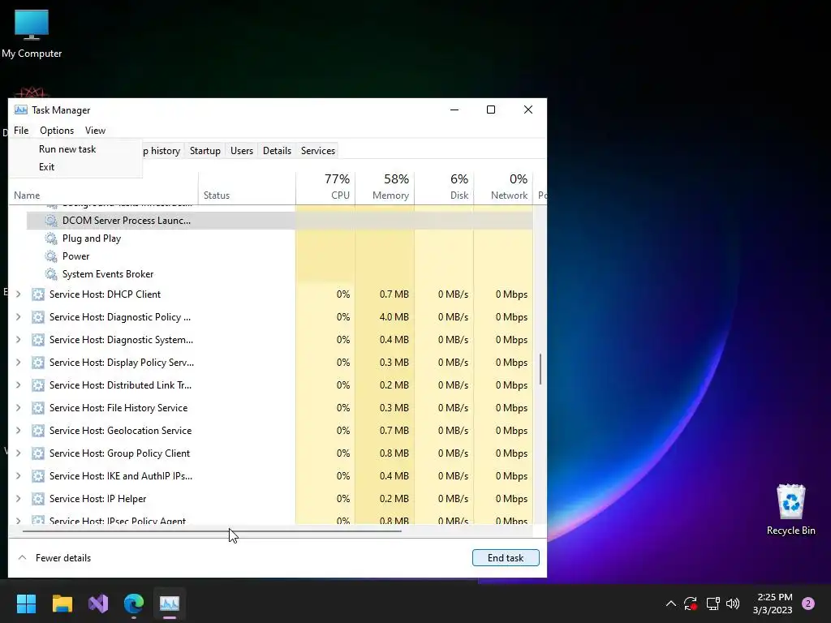Expand Service Host: DHCP Client

click(x=19, y=294)
